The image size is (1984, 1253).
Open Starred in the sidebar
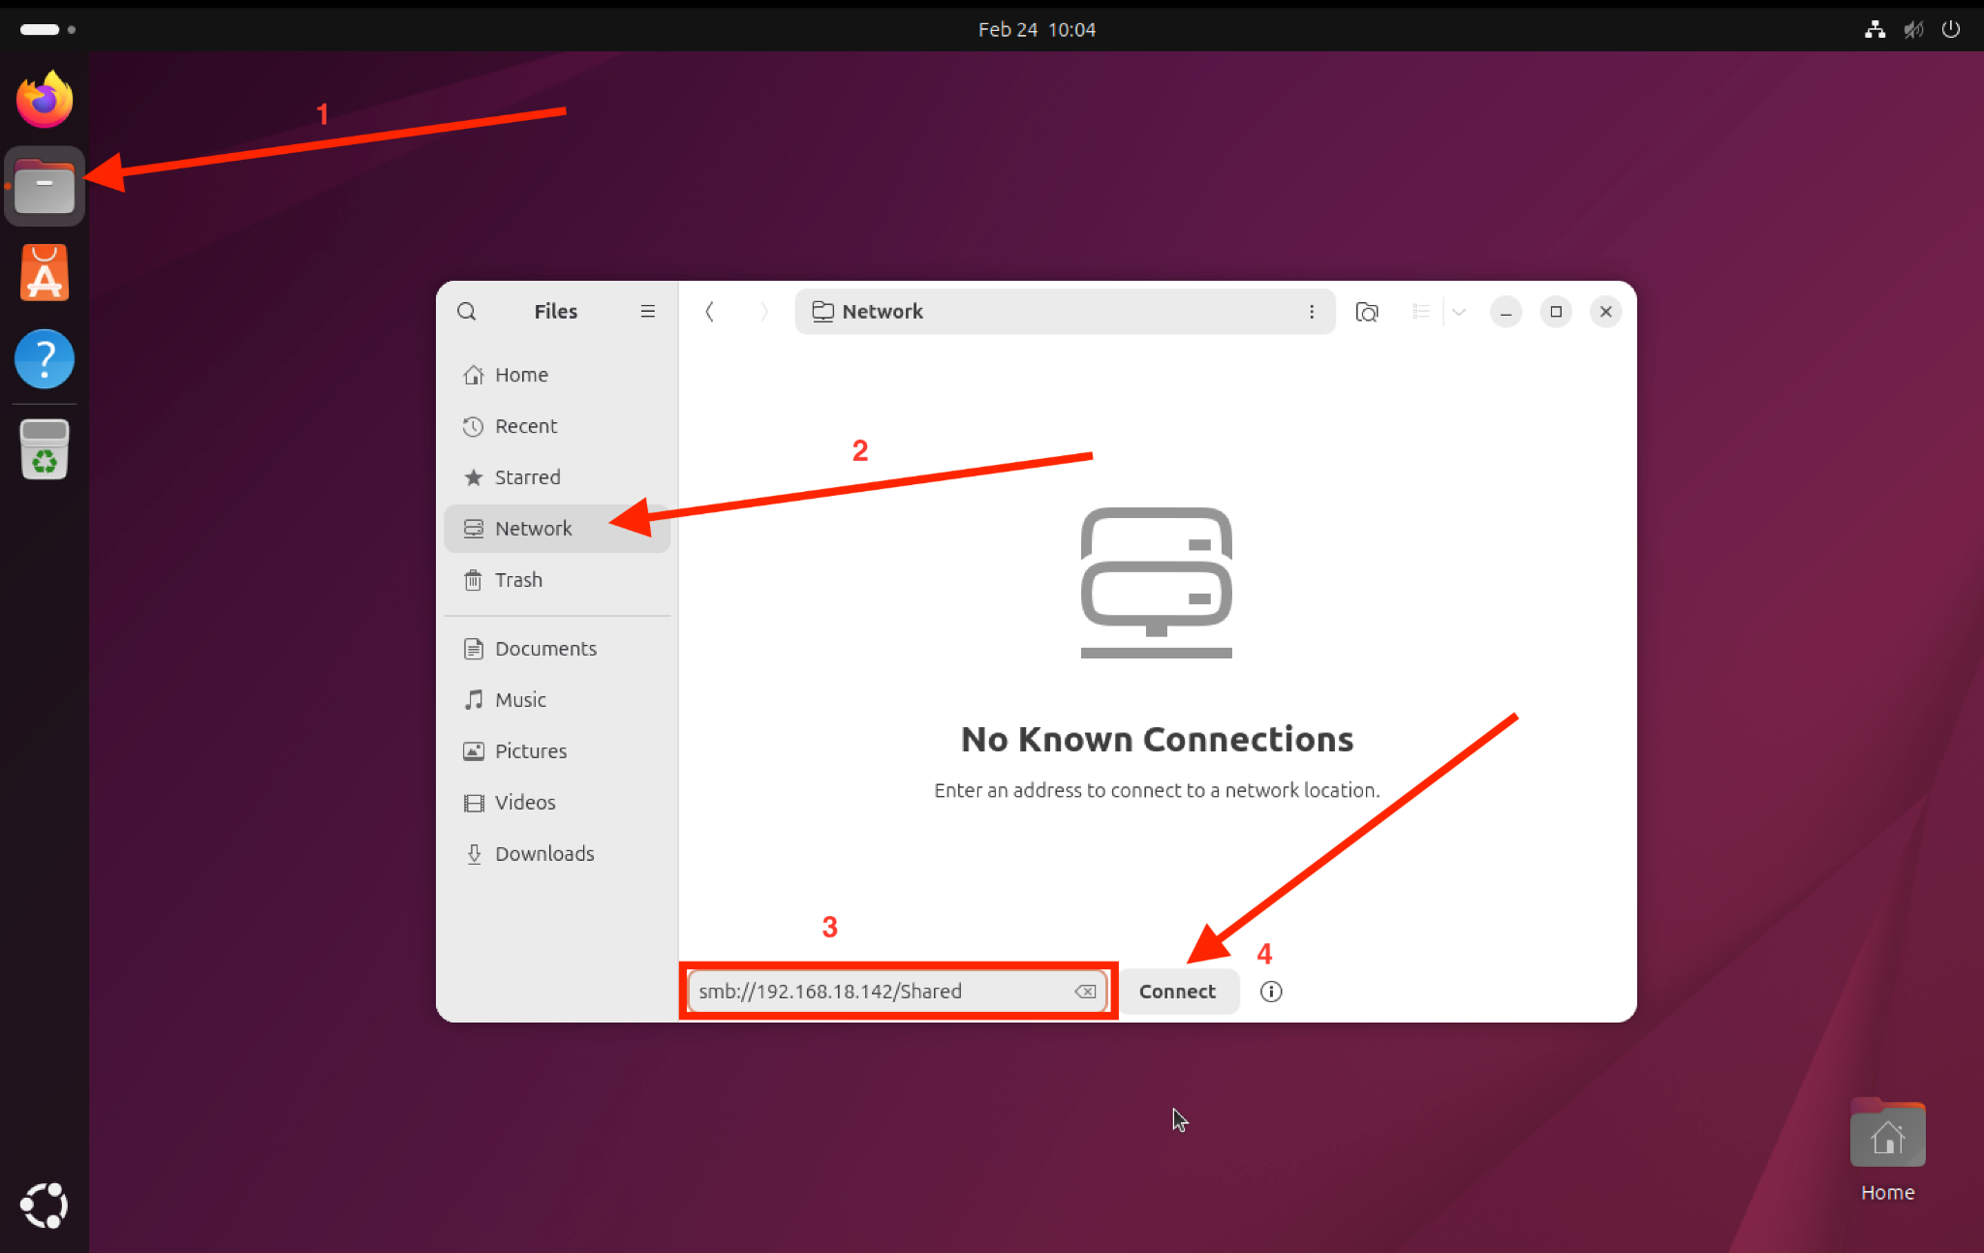pyautogui.click(x=527, y=477)
